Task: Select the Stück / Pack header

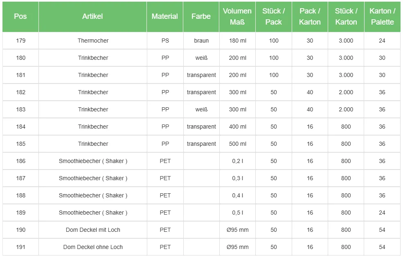Action: click(274, 16)
